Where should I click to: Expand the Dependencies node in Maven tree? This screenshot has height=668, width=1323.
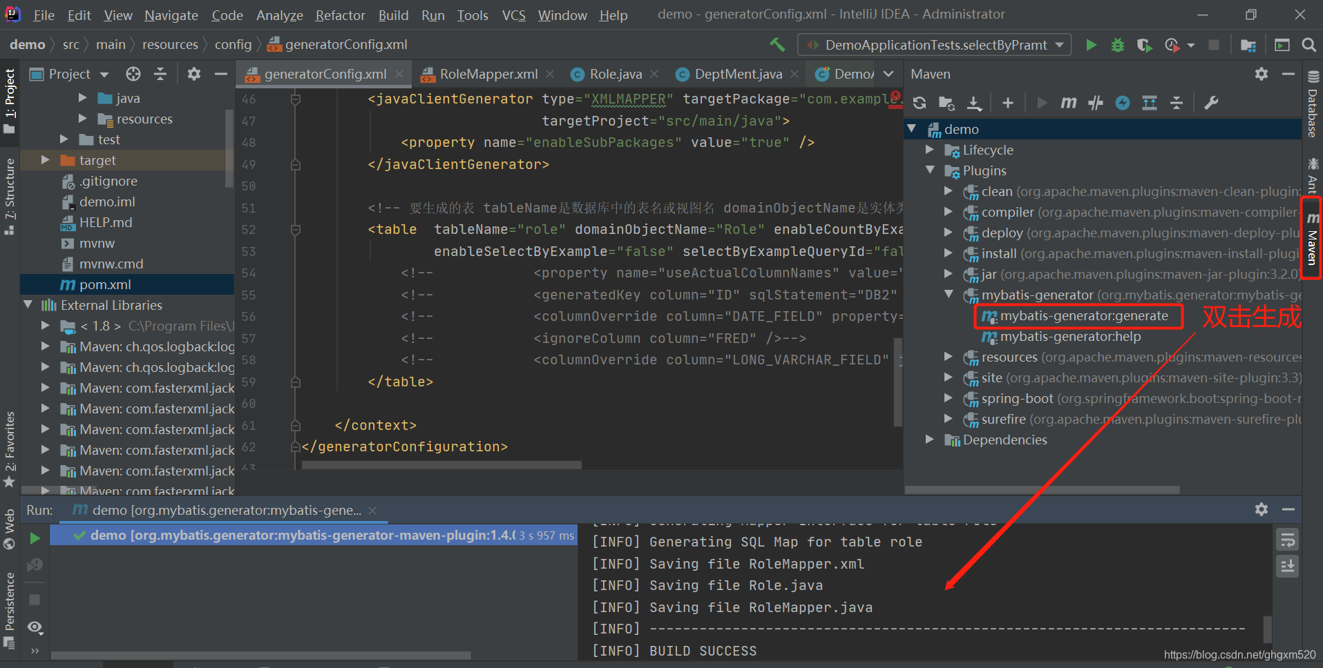pyautogui.click(x=930, y=440)
